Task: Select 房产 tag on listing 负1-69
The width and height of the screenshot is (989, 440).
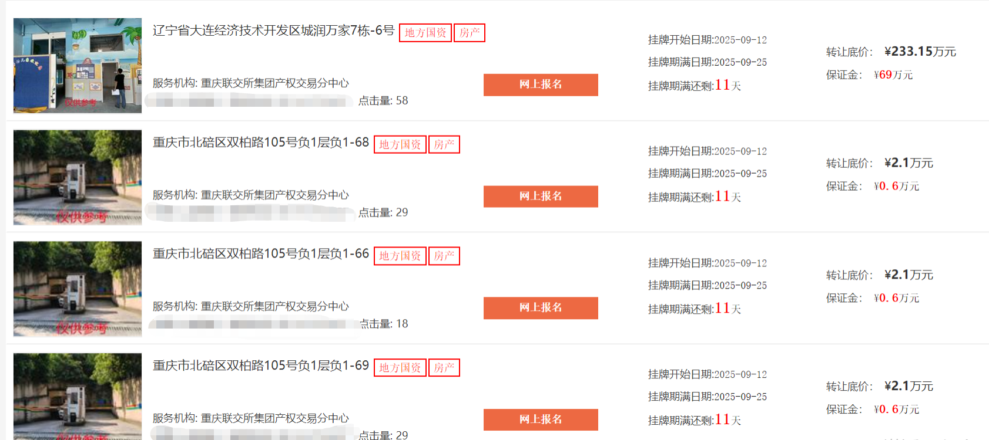Action: [x=444, y=367]
